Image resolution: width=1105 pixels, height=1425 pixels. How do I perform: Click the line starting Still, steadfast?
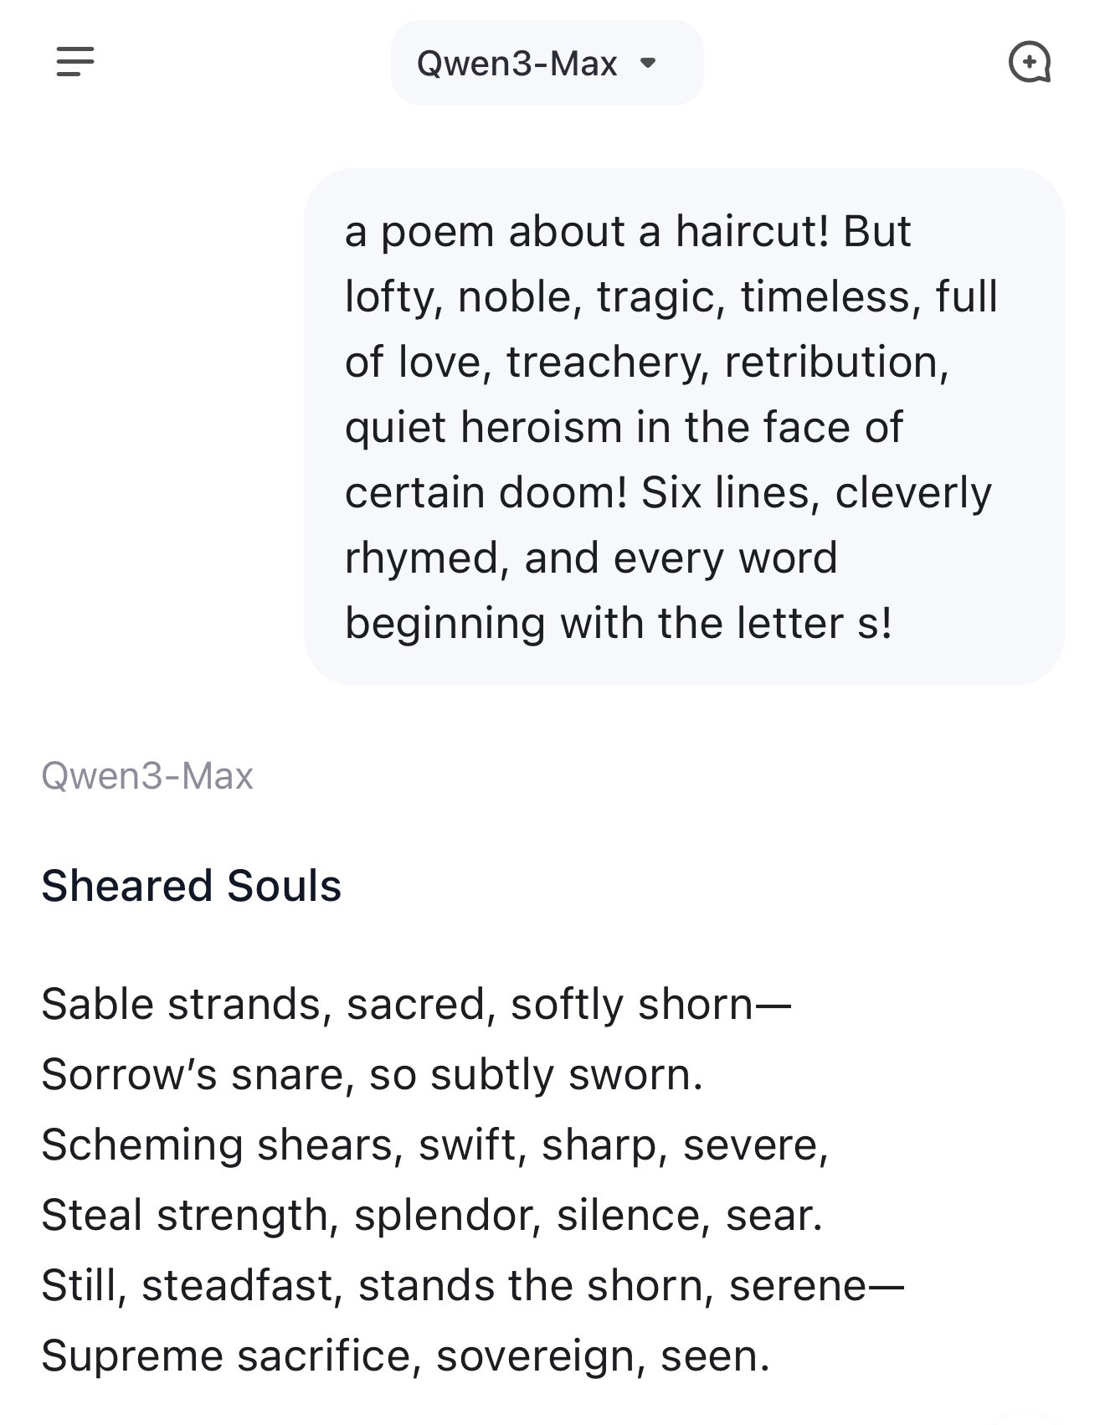473,1285
